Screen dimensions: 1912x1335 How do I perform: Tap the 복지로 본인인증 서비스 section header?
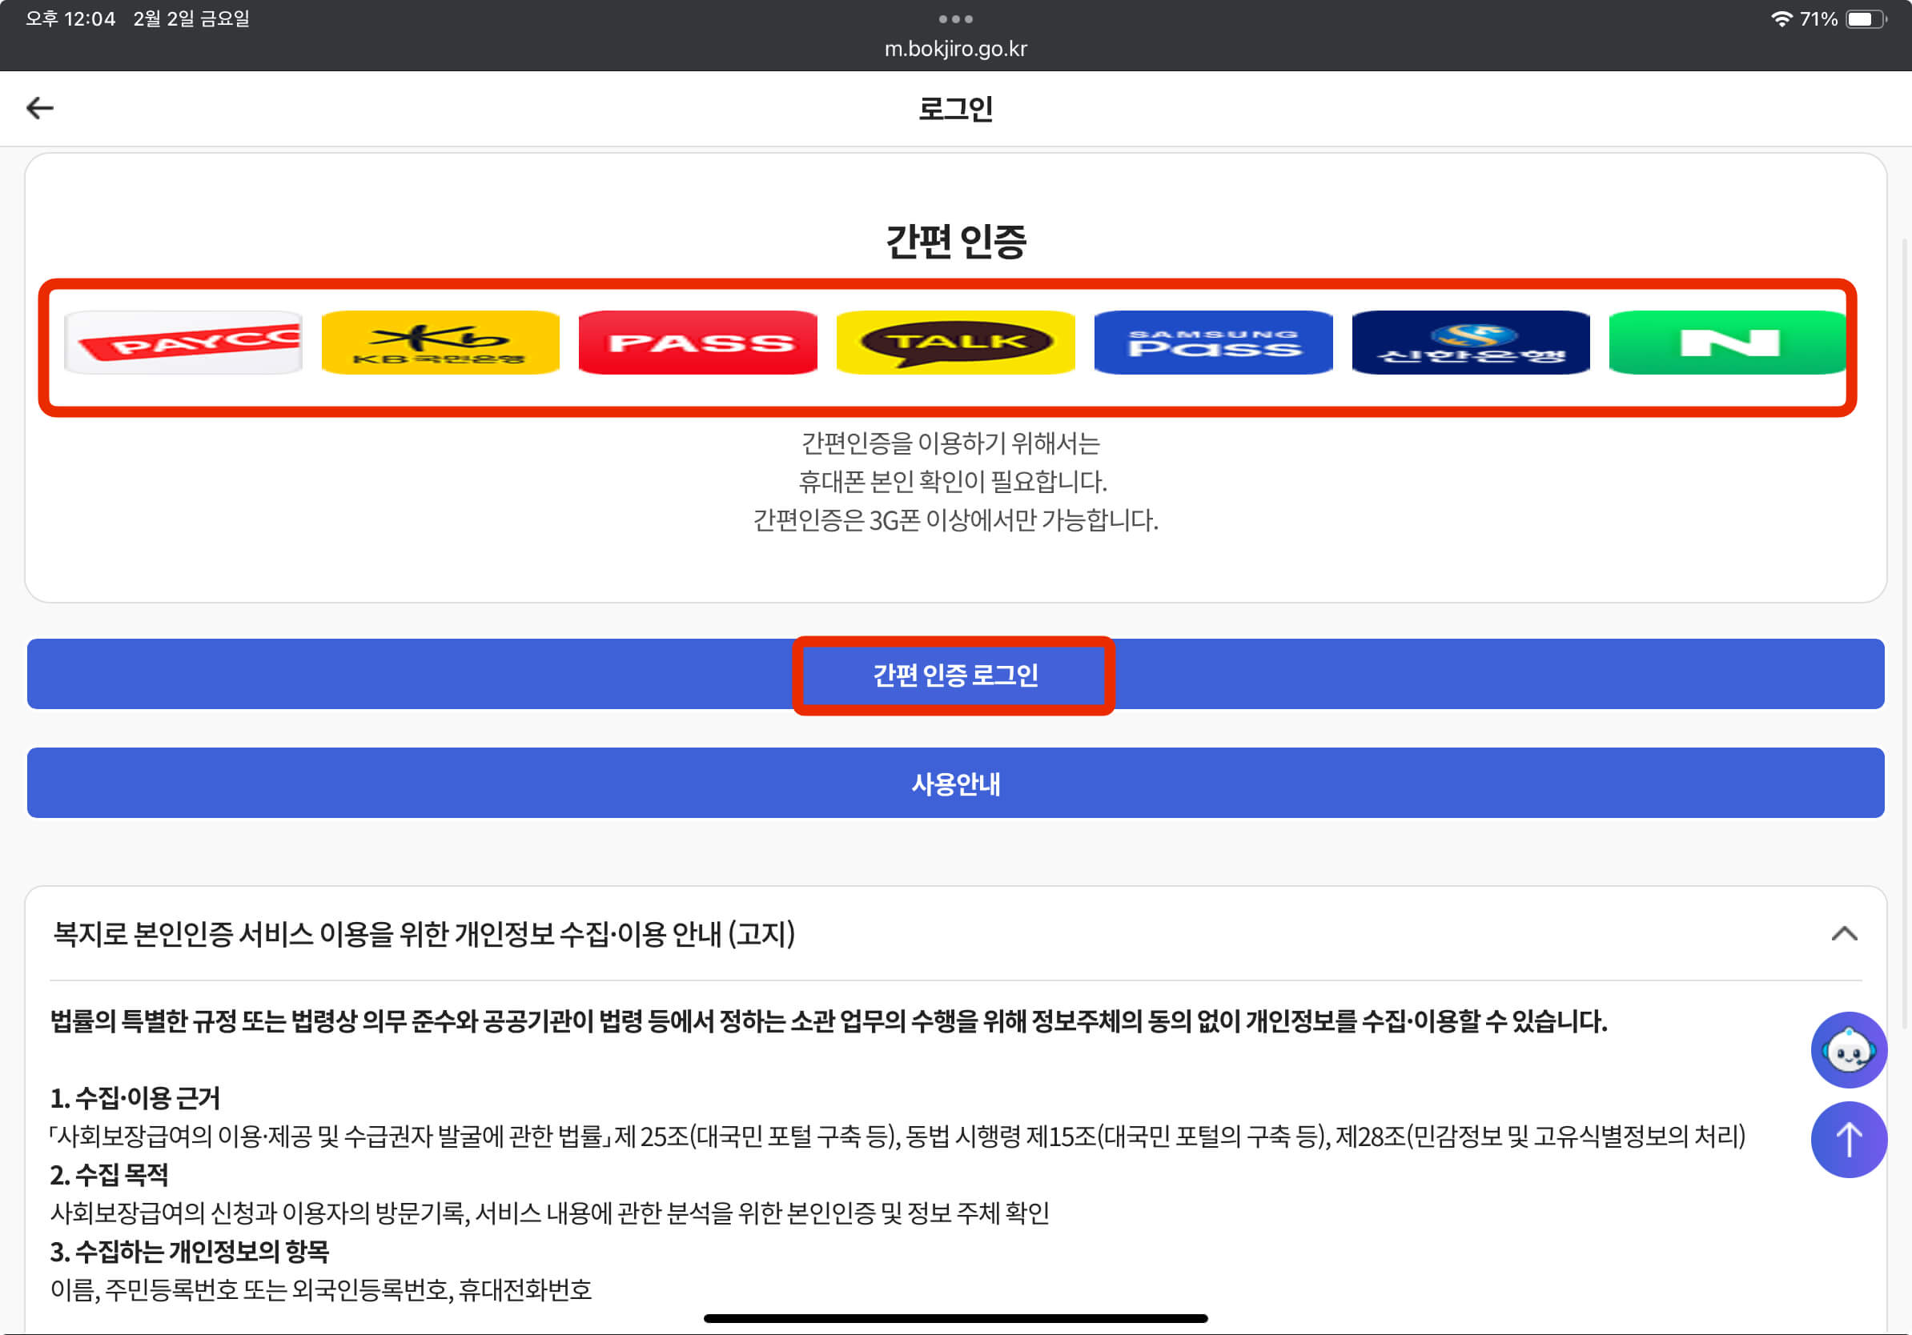tap(424, 934)
